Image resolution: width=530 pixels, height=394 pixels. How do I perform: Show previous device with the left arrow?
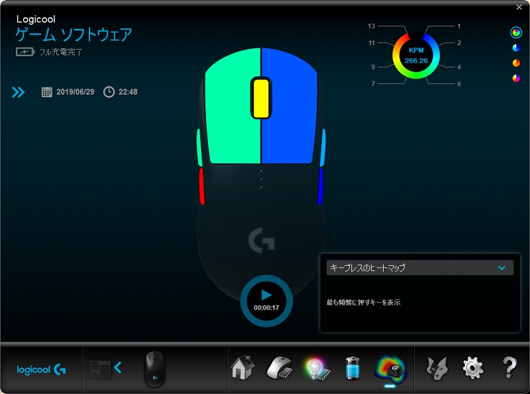point(118,368)
